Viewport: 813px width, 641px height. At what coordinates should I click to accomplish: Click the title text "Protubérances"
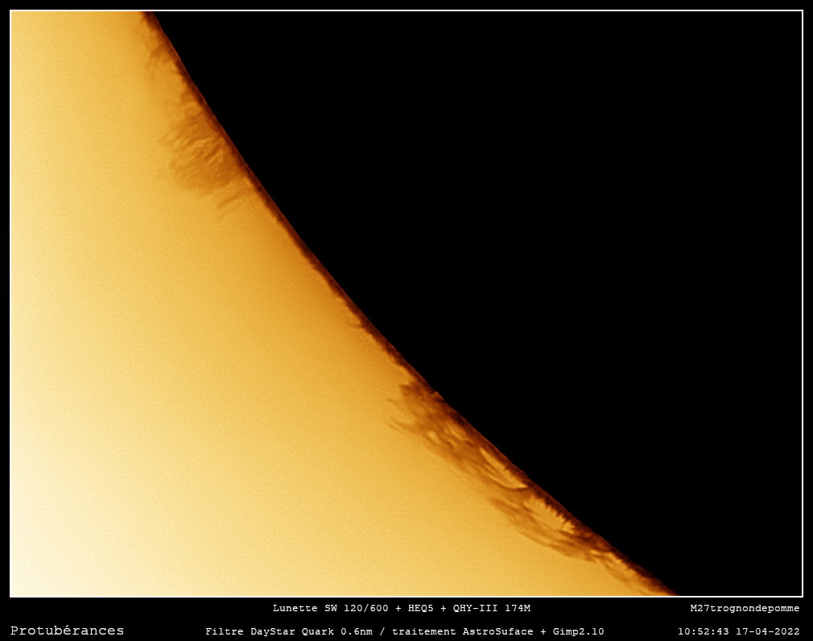point(68,630)
